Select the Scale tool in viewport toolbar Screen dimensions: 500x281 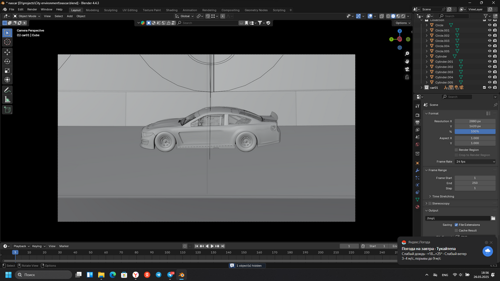coord(7,70)
